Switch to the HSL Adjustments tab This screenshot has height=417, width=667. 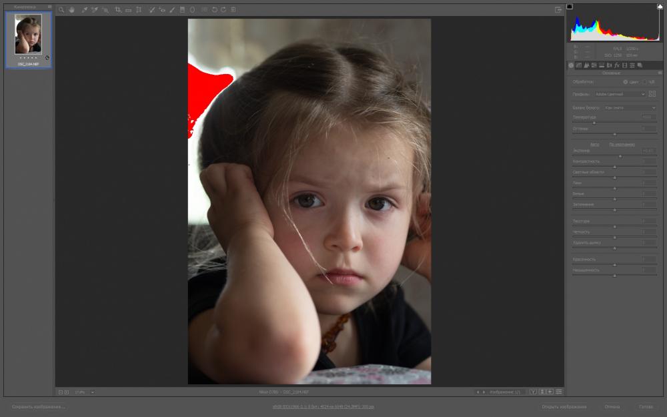coord(594,65)
